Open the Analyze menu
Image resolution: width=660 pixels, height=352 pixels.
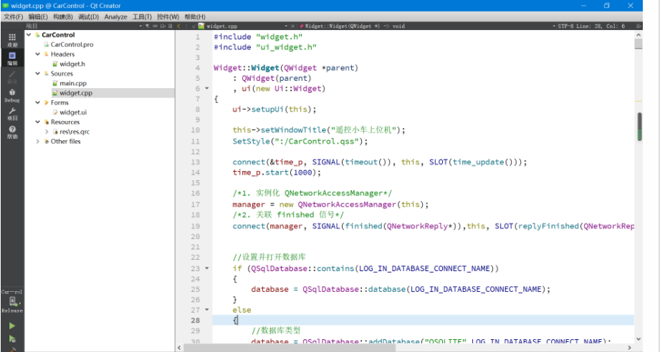point(116,16)
